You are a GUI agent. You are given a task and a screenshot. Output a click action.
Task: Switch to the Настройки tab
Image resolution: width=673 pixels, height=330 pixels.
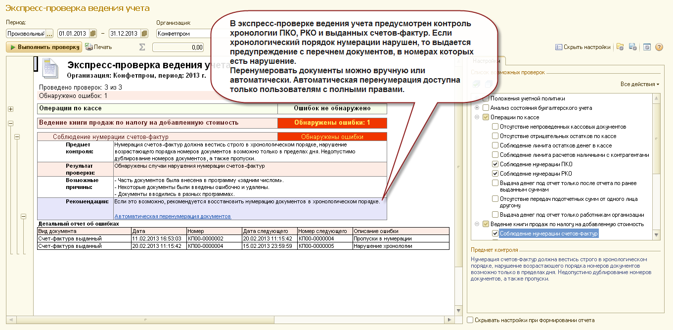coord(487,61)
